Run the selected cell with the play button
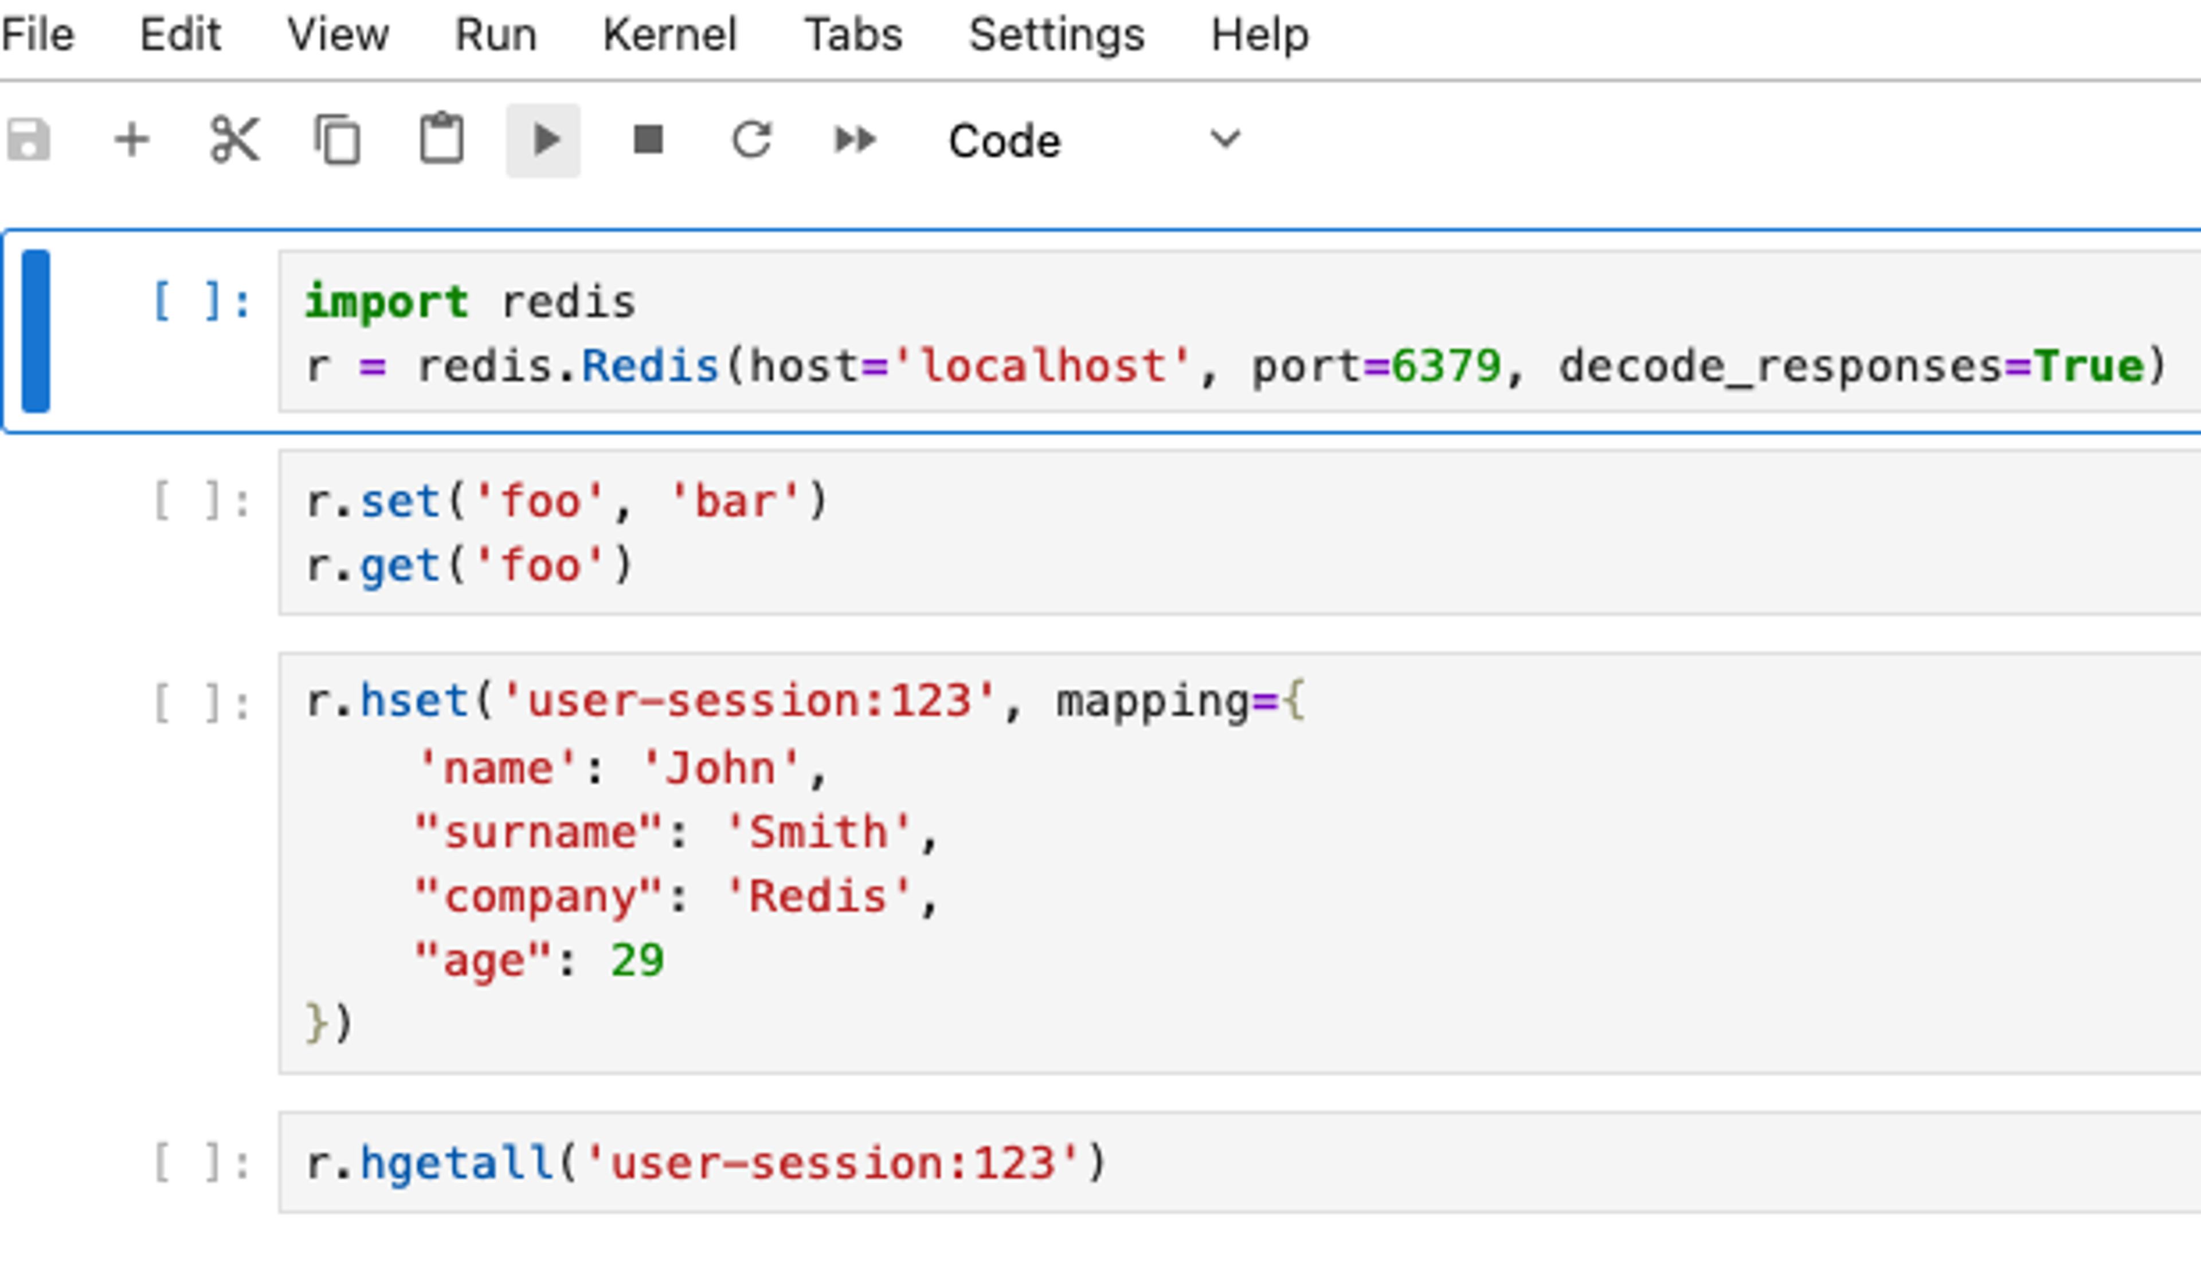 coord(544,140)
